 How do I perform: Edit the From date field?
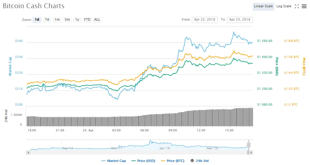coord(205,19)
